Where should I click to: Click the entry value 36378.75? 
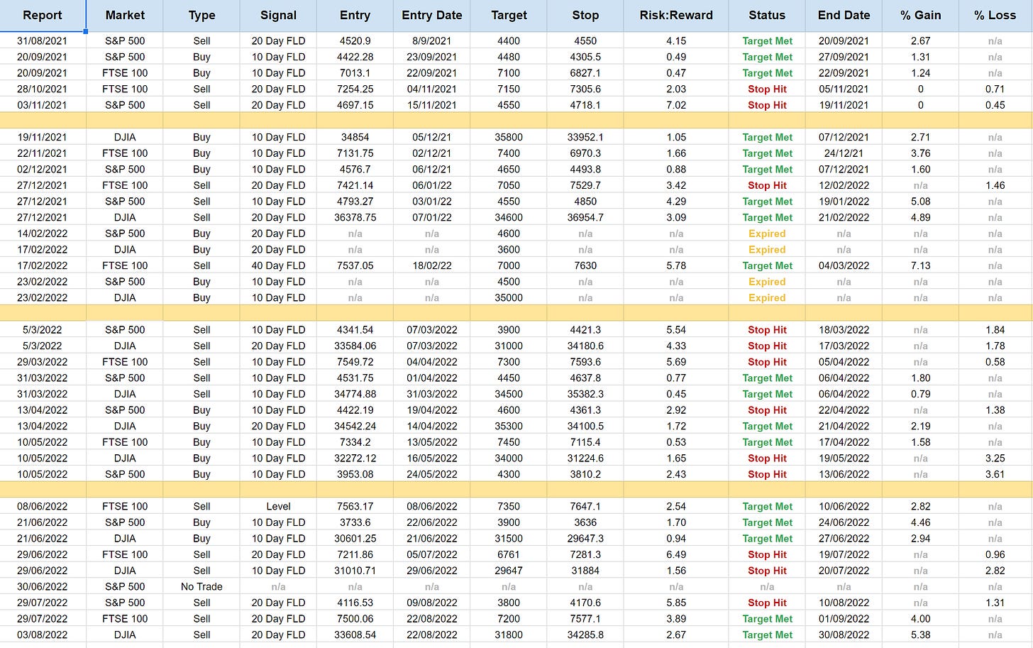[355, 218]
